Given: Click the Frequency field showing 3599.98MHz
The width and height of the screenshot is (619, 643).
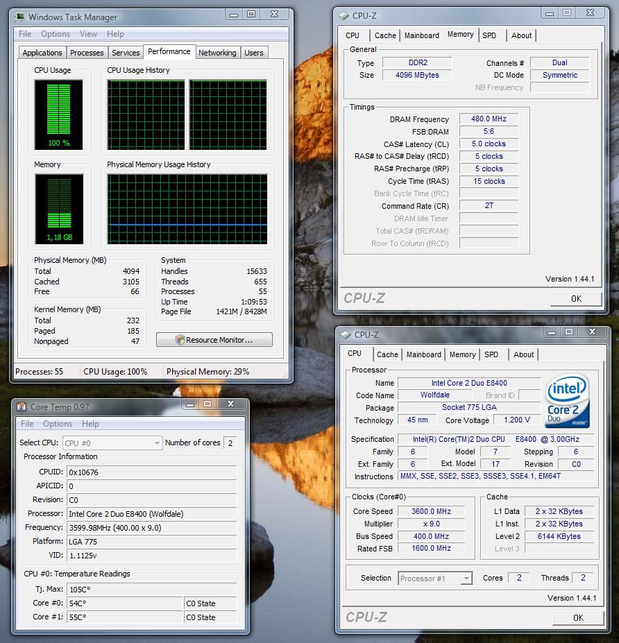Looking at the screenshot, I should (x=152, y=528).
